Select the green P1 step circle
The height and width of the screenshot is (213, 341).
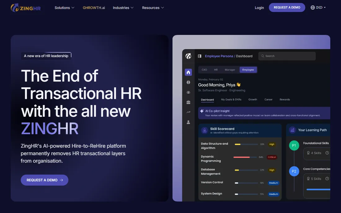pos(294,146)
